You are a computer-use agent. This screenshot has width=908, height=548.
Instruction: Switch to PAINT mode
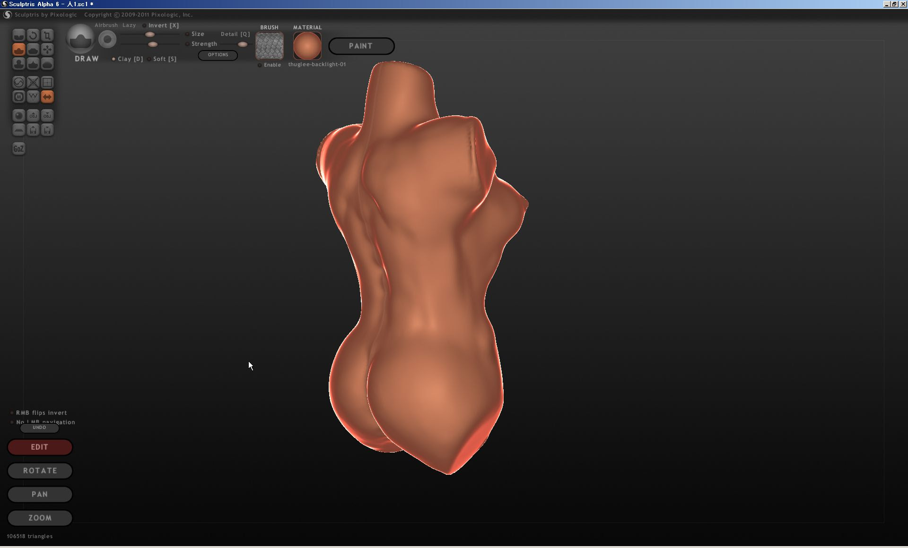point(361,46)
